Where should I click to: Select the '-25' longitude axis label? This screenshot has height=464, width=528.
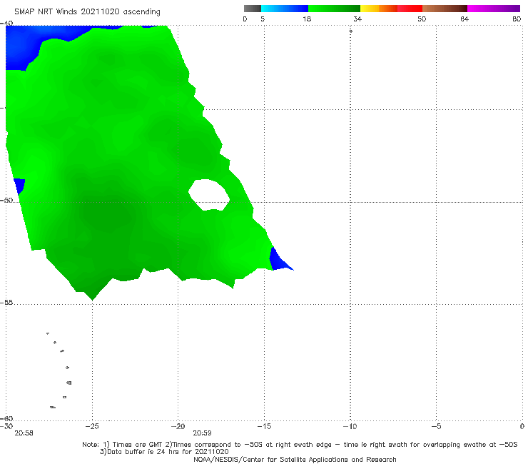(x=92, y=426)
